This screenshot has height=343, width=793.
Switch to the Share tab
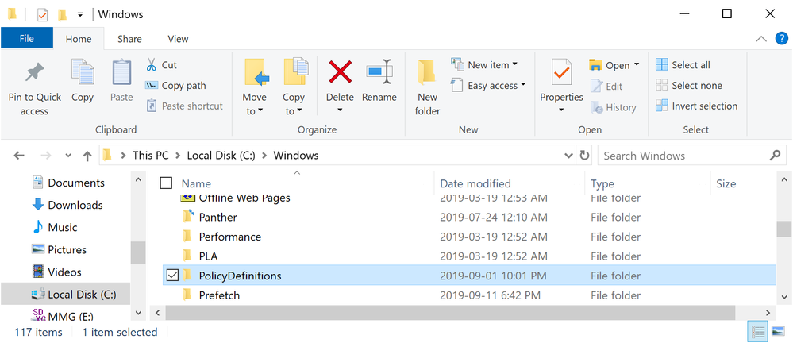pyautogui.click(x=129, y=39)
